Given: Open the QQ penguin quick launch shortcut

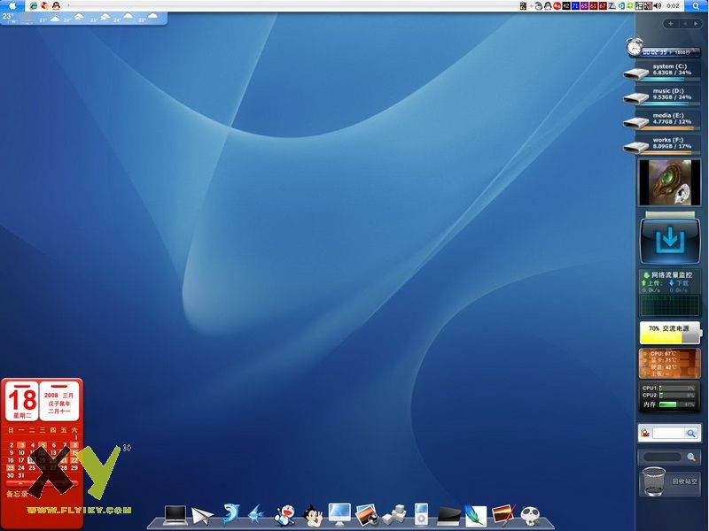Looking at the screenshot, I should pos(56,5).
